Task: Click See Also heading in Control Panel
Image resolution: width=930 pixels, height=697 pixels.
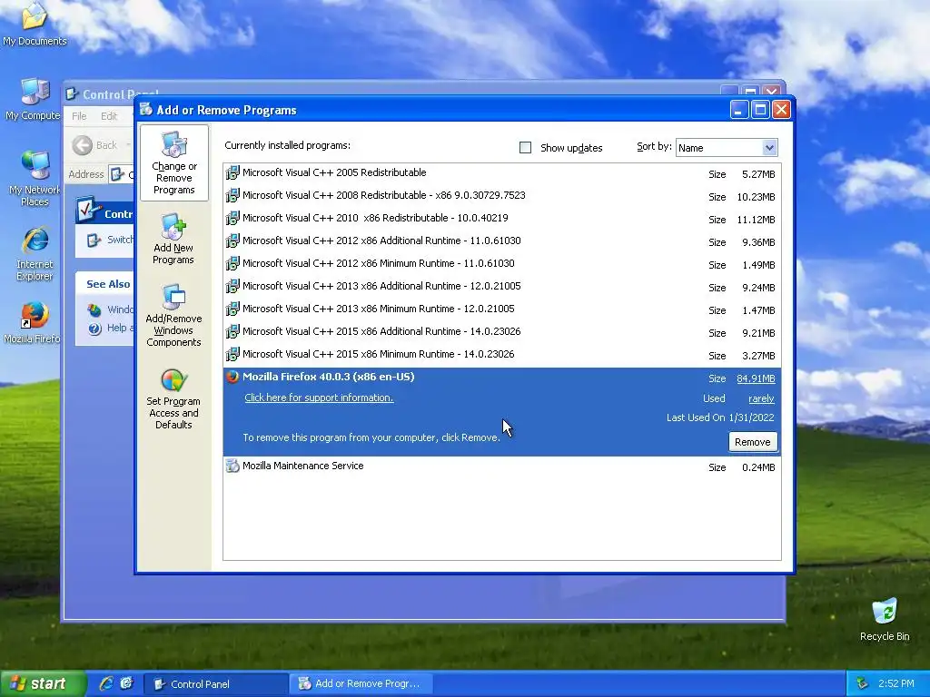Action: (108, 284)
